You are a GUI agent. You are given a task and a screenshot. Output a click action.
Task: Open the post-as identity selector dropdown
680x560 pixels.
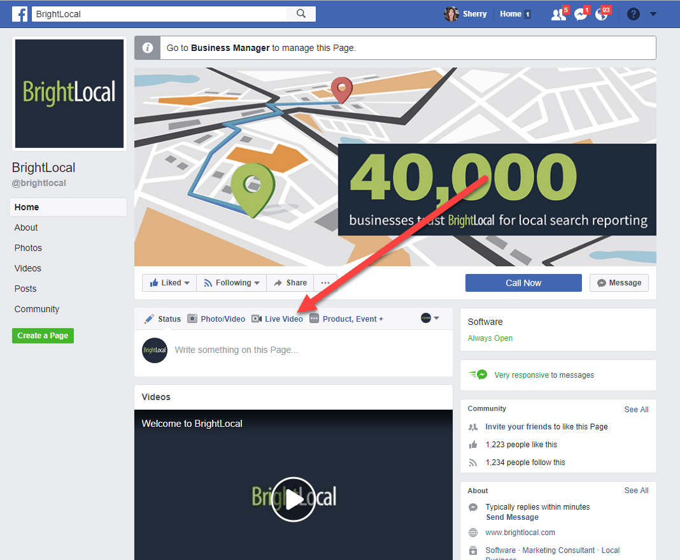coord(430,318)
